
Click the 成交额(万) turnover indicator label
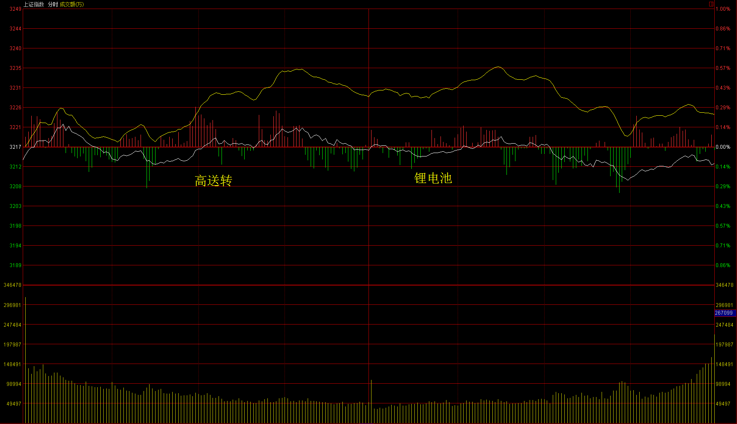coord(72,4)
